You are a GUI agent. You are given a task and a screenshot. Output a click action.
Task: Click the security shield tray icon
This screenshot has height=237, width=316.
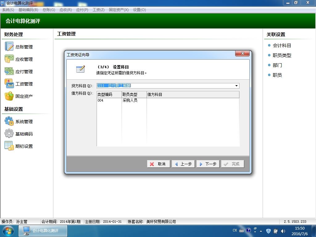tap(268, 231)
